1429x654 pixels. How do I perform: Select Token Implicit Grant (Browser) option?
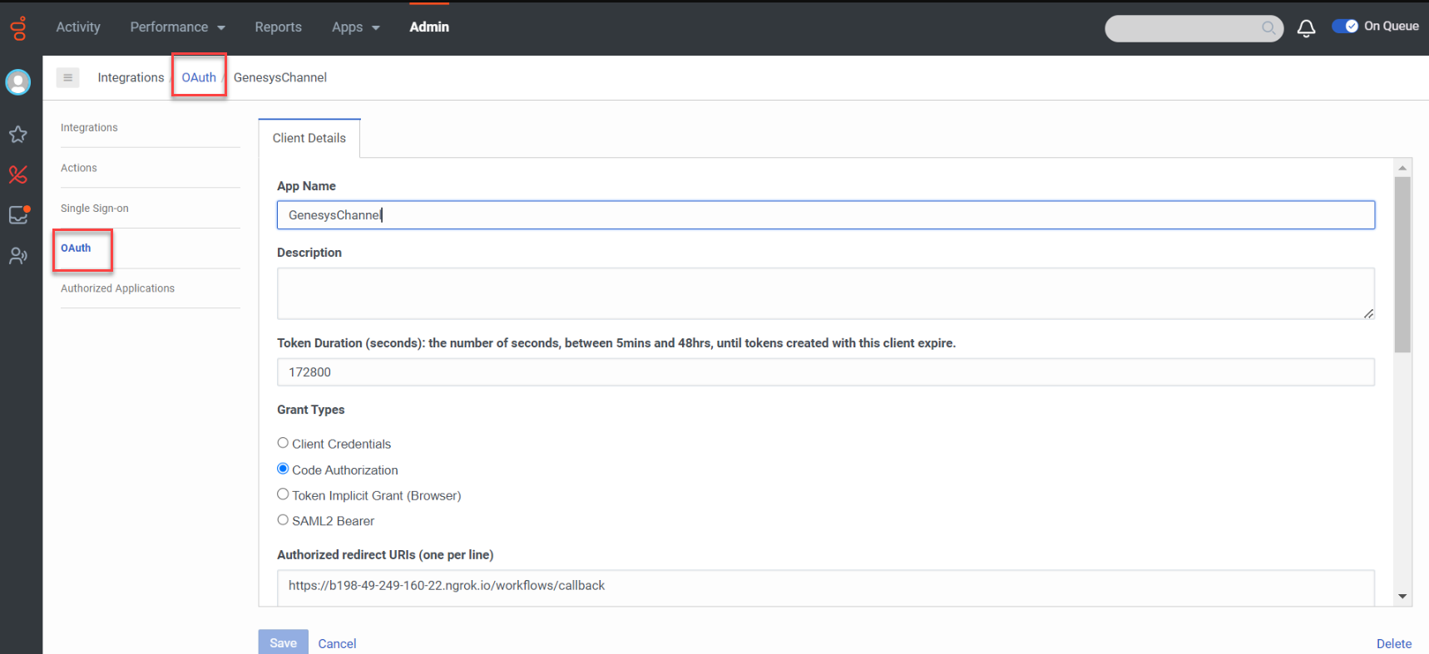pyautogui.click(x=283, y=494)
